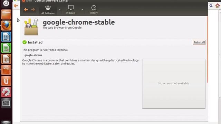Click the 'No screenshot available' placeholder
The height and width of the screenshot is (124, 221).
pyautogui.click(x=174, y=84)
